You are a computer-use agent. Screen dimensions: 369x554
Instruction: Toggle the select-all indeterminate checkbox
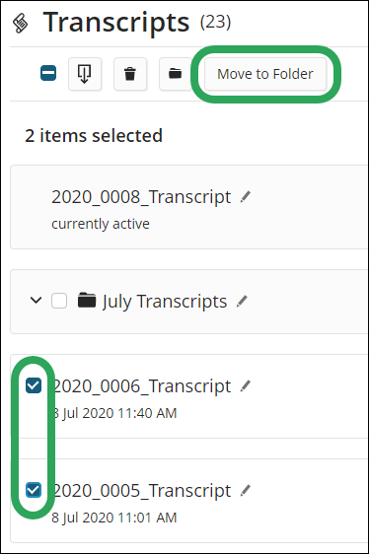coord(48,73)
